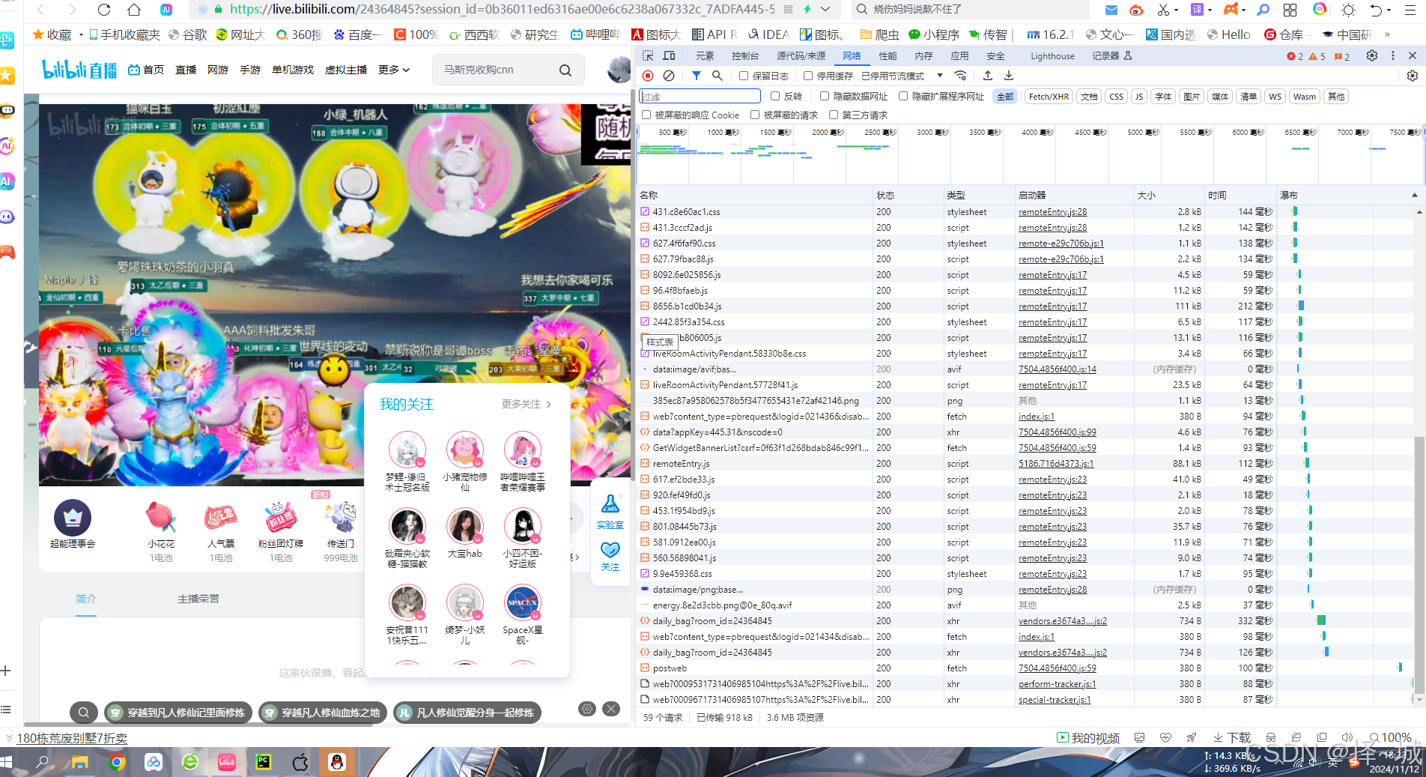Clear the network log
The height and width of the screenshot is (777, 1426).
click(x=669, y=76)
